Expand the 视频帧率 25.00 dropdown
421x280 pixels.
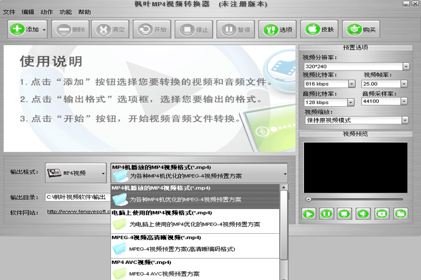click(404, 84)
